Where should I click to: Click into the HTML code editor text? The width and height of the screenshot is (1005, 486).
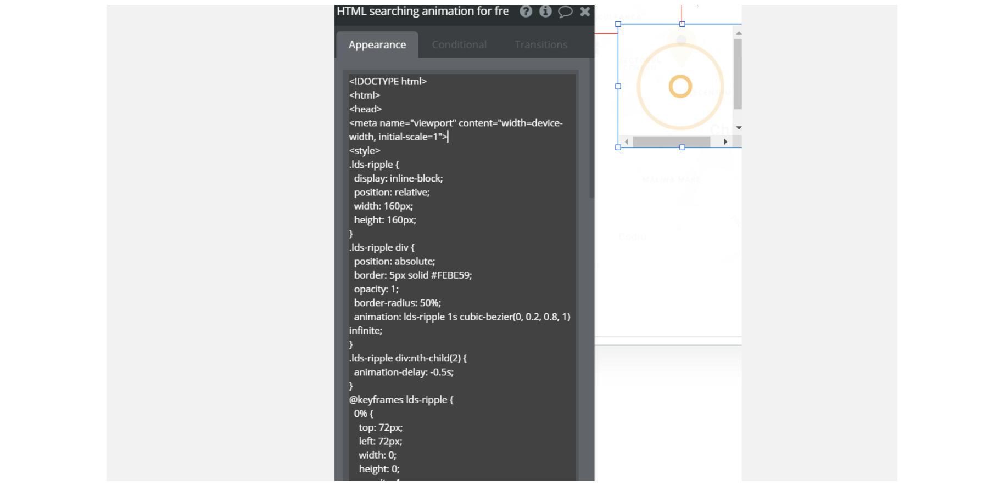[x=461, y=247]
